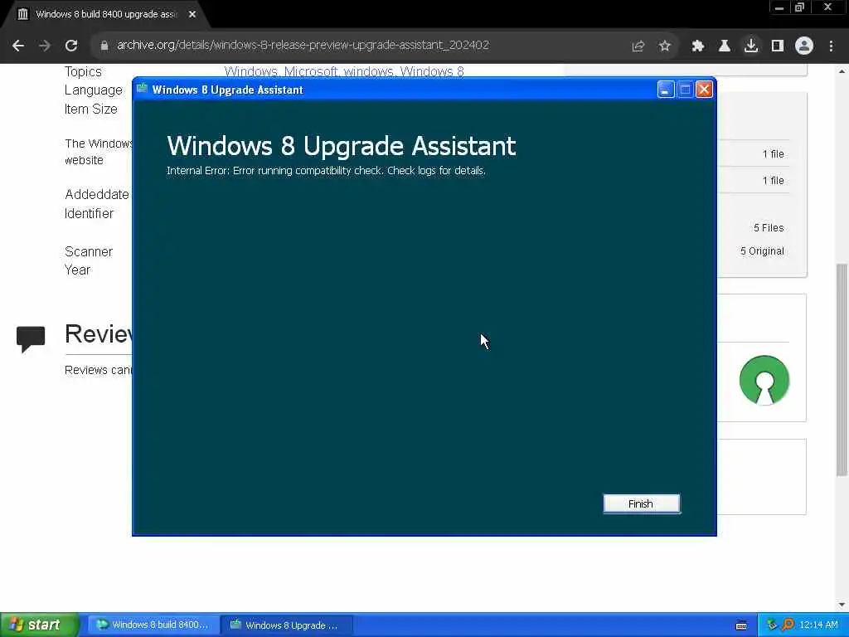Viewport: 849px width, 637px height.
Task: Click the page vertical scrollbar thumb
Action: (842, 369)
